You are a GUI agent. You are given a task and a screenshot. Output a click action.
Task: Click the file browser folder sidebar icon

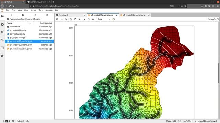(2, 16)
